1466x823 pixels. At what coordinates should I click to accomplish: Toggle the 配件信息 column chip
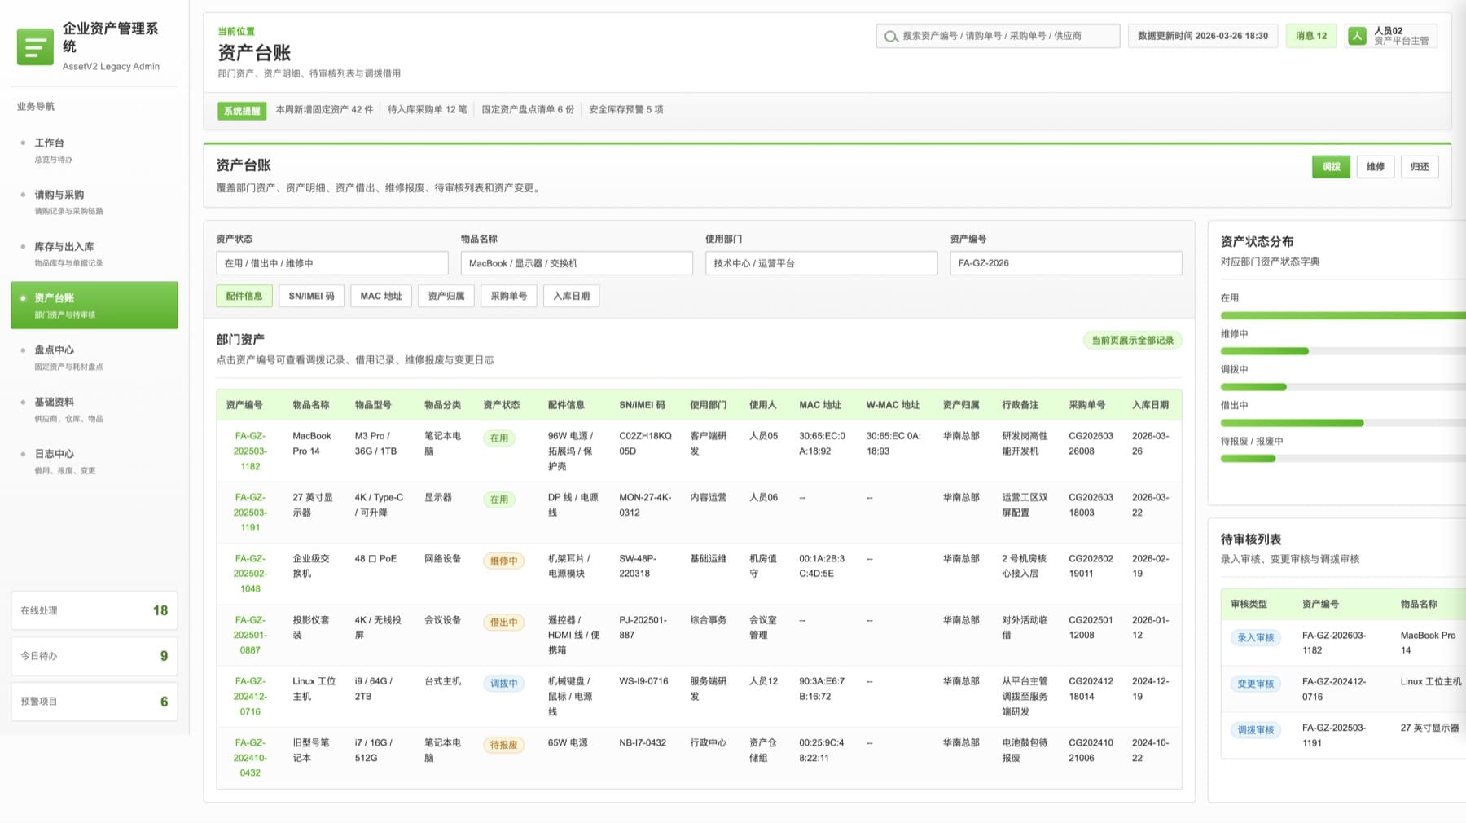(x=244, y=296)
